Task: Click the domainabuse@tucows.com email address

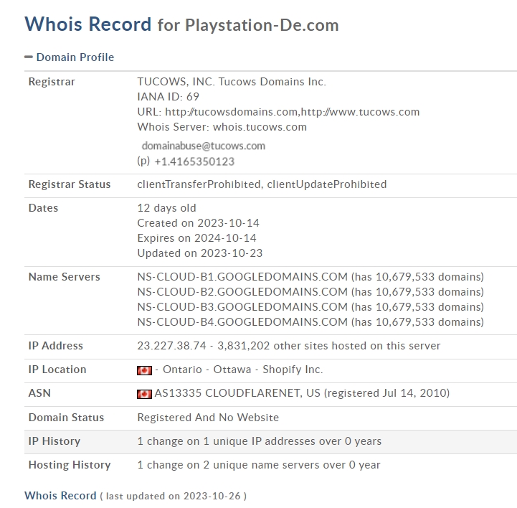Action: [204, 146]
